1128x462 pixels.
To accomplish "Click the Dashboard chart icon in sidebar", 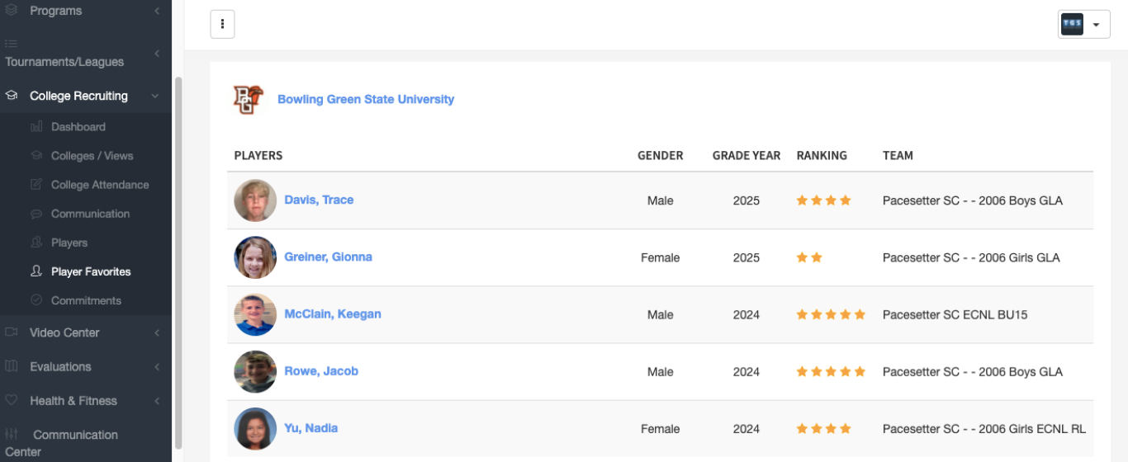I will pos(36,127).
